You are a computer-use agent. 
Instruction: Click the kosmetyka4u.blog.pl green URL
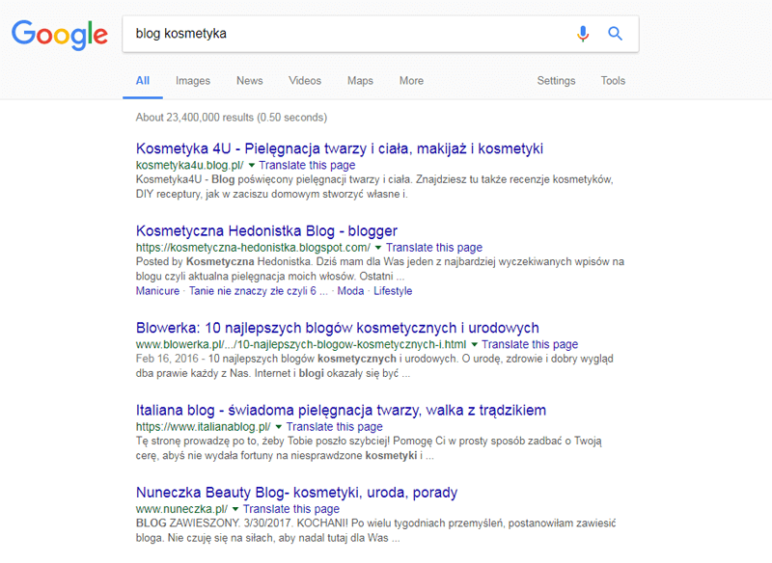(189, 165)
